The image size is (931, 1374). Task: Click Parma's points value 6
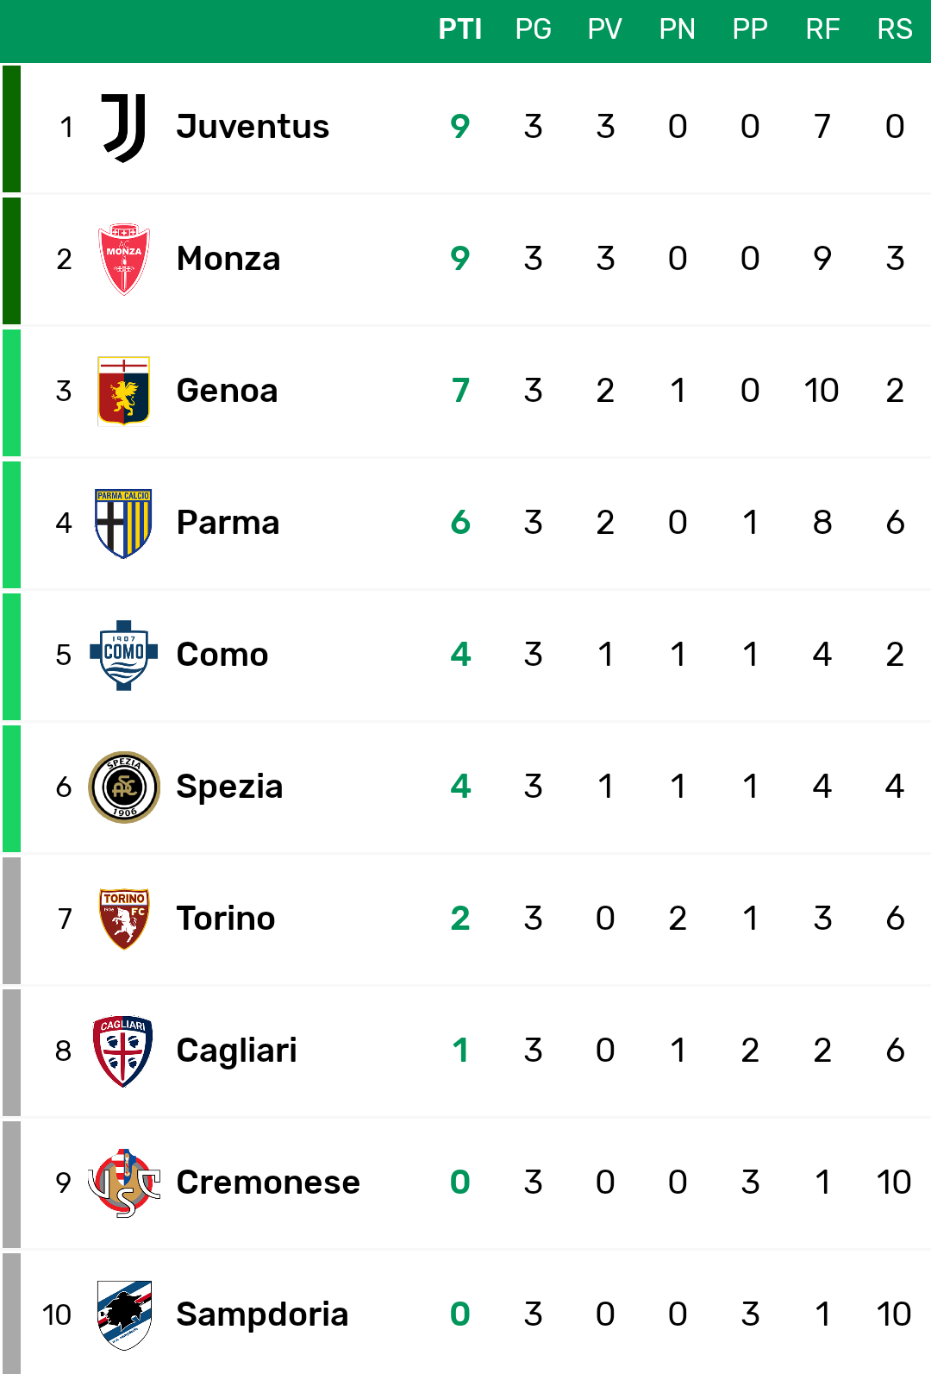(460, 523)
